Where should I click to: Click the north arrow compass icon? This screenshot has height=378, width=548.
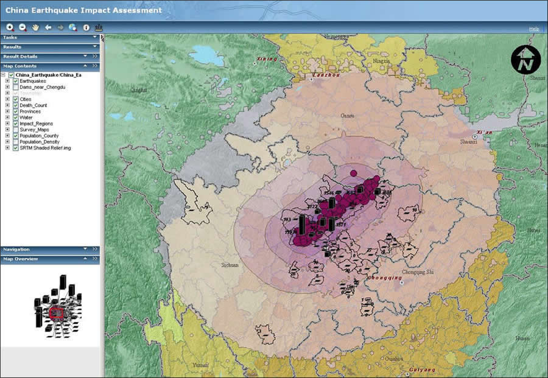(x=525, y=60)
